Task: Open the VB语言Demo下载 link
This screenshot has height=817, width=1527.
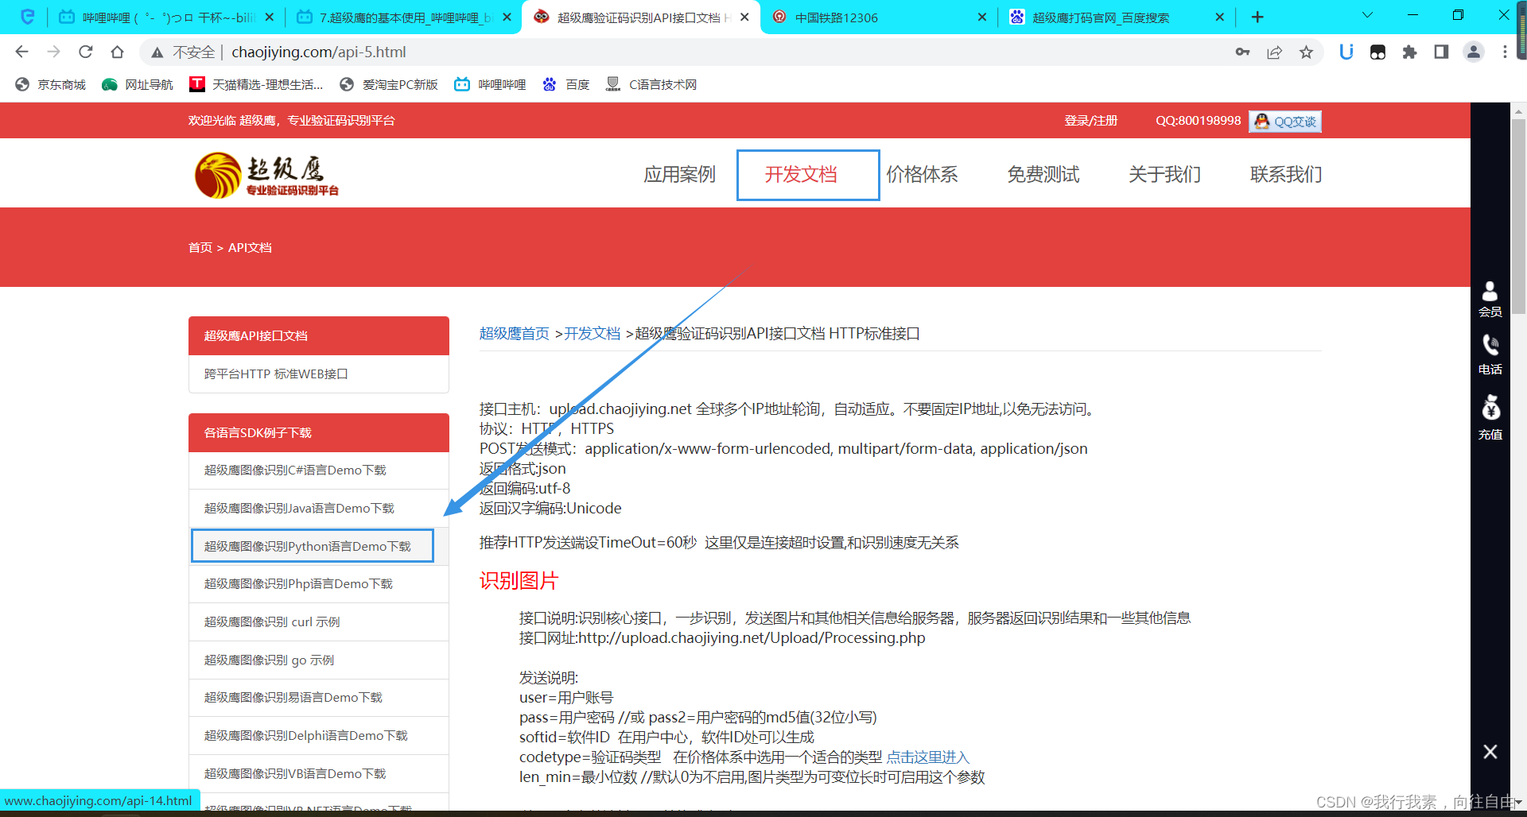Action: 319,774
